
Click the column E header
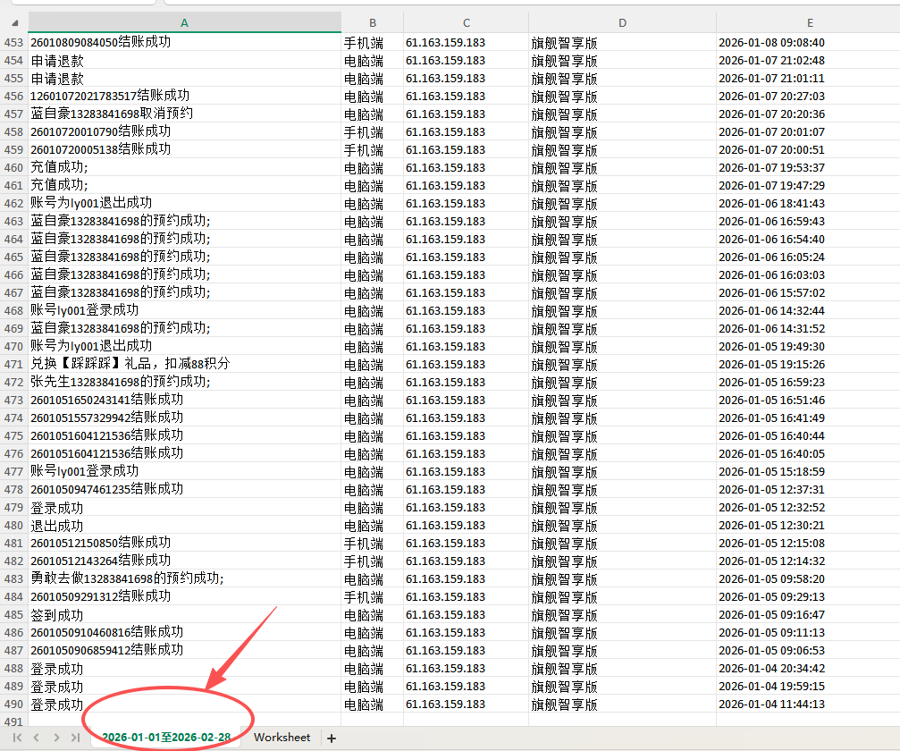808,22
